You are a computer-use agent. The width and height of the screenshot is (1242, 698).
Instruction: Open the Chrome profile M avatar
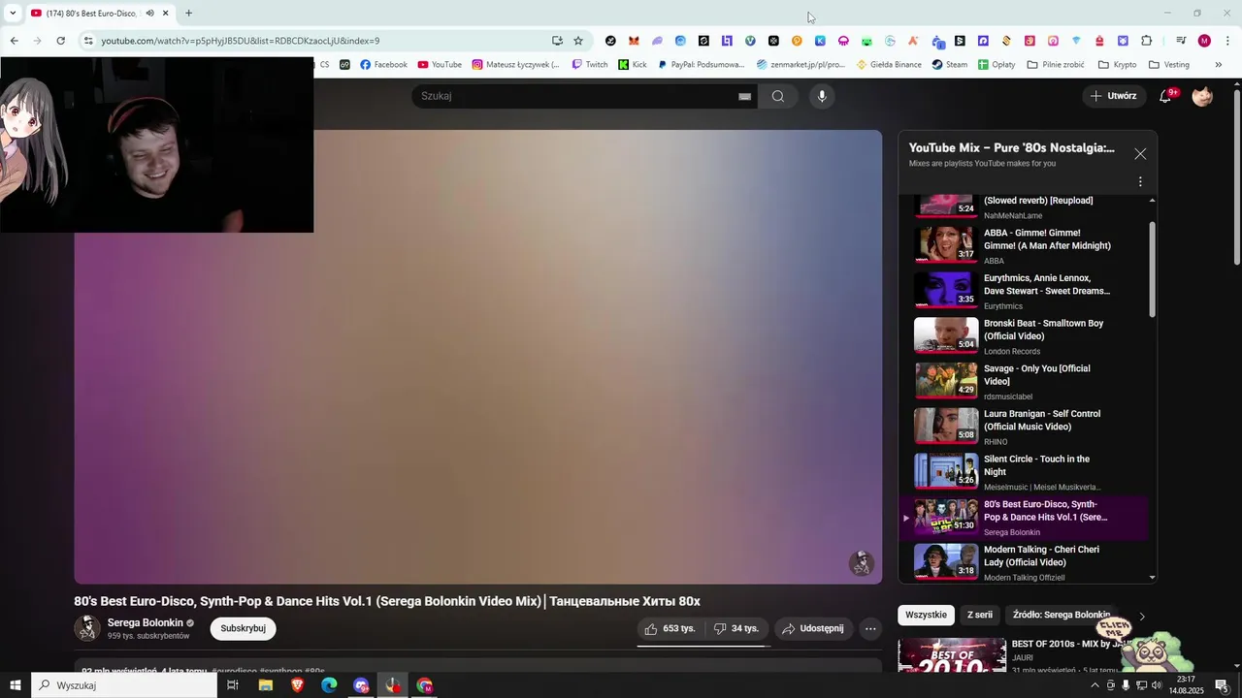coord(1204,41)
